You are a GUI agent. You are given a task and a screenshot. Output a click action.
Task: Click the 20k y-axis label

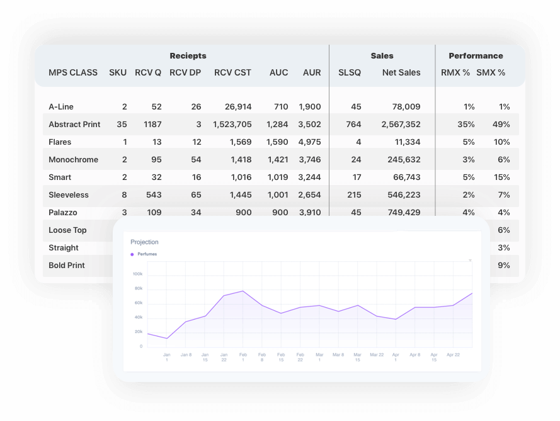pos(139,332)
